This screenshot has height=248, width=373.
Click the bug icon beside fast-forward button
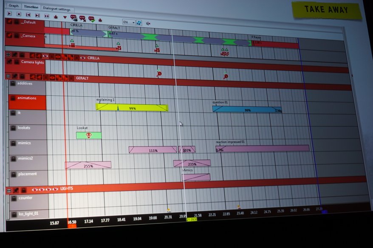[56, 17]
